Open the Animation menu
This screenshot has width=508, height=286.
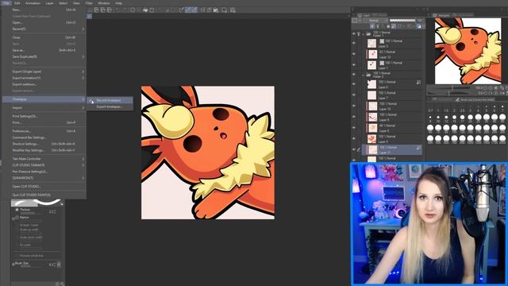(x=33, y=3)
